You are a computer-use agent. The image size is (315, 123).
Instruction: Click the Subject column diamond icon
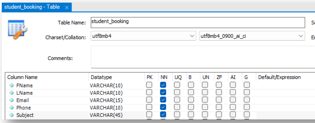[x=12, y=115]
